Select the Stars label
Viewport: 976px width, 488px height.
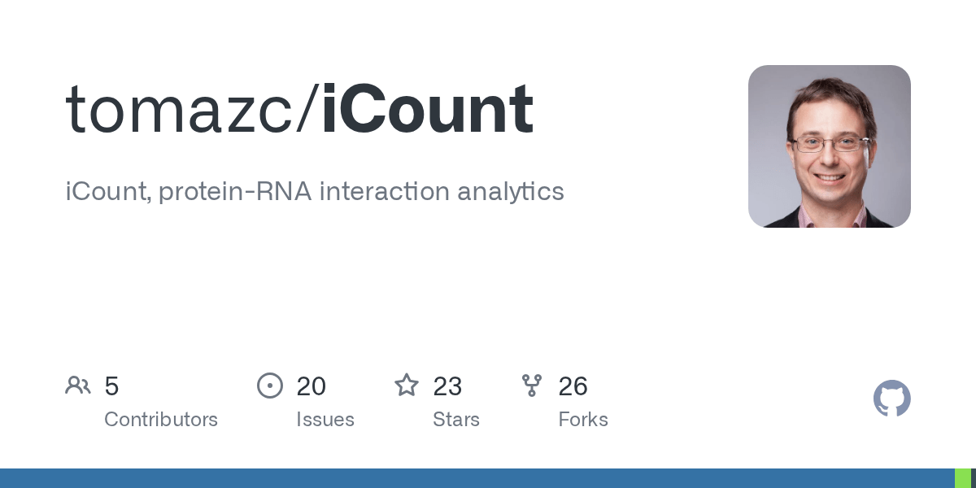pyautogui.click(x=456, y=420)
